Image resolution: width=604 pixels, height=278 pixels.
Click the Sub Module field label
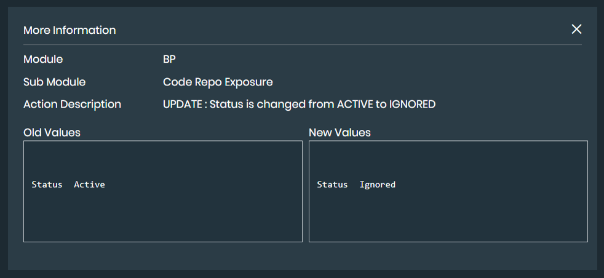point(54,82)
